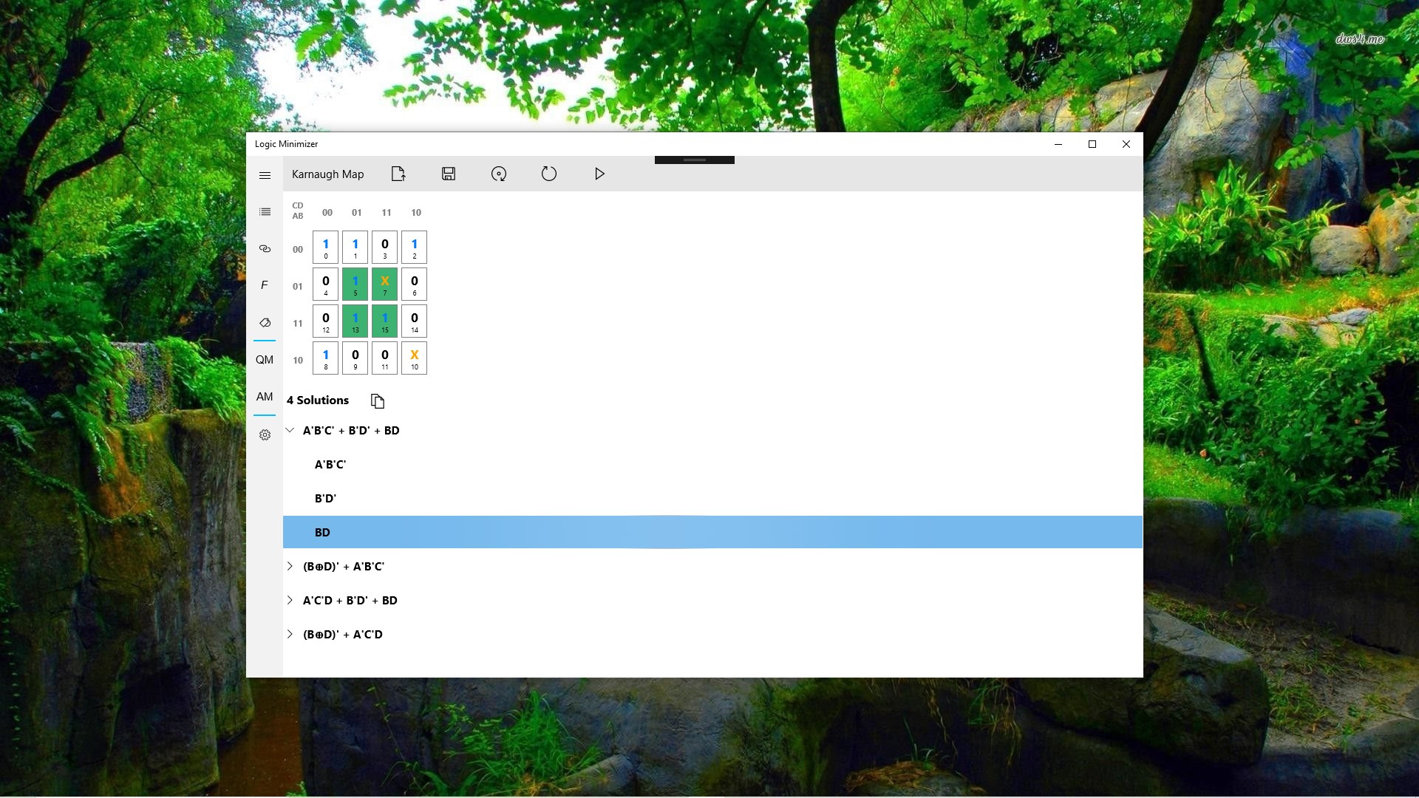Select the F function sidebar item
This screenshot has width=1419, height=798.
tap(265, 286)
